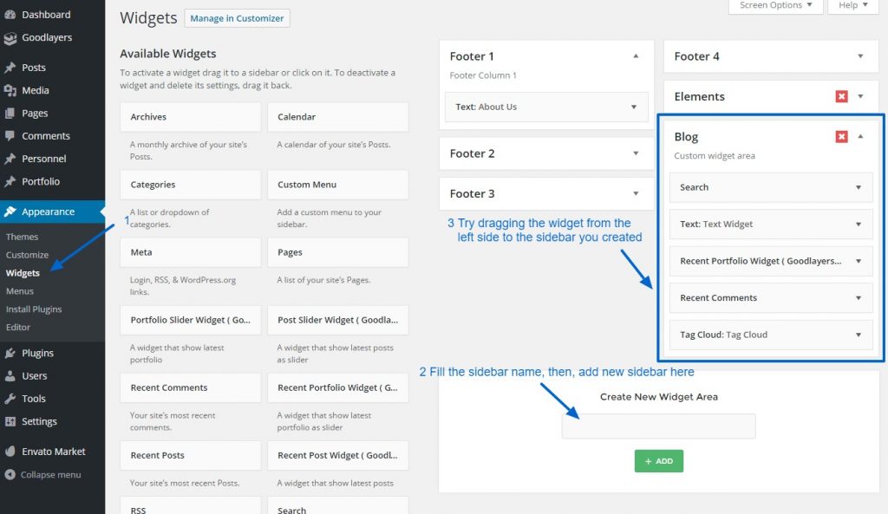Remove the Elements sidebar with red X
Image resolution: width=888 pixels, height=514 pixels.
(x=840, y=96)
